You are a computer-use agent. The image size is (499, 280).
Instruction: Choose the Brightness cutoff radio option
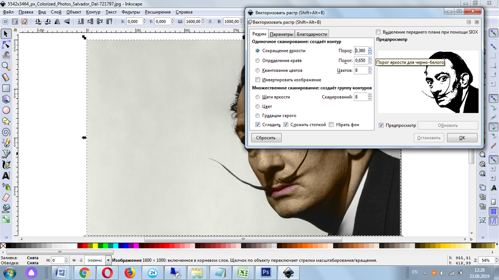258,51
